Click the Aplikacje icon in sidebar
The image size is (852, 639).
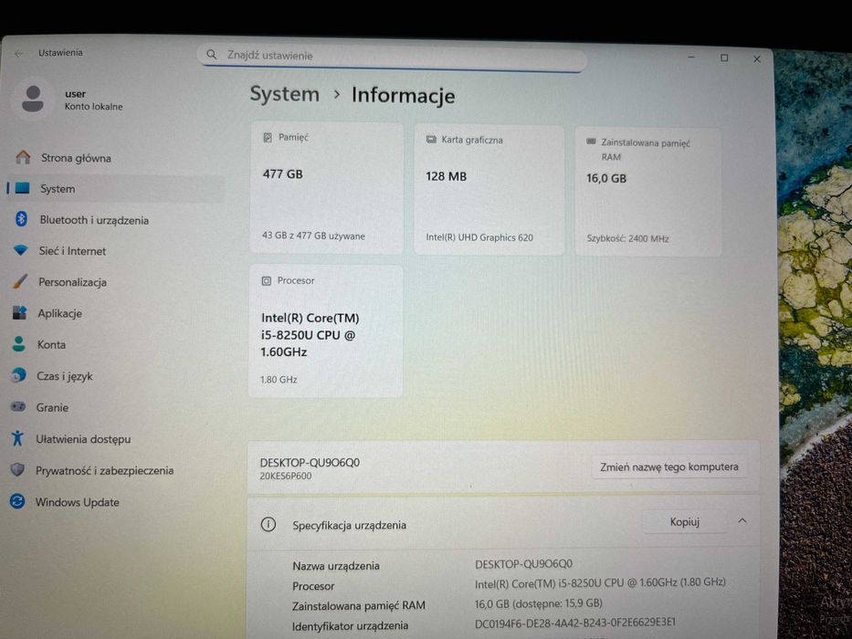(x=19, y=312)
